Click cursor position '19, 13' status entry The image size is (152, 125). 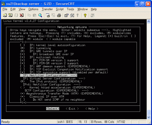(x=83, y=122)
